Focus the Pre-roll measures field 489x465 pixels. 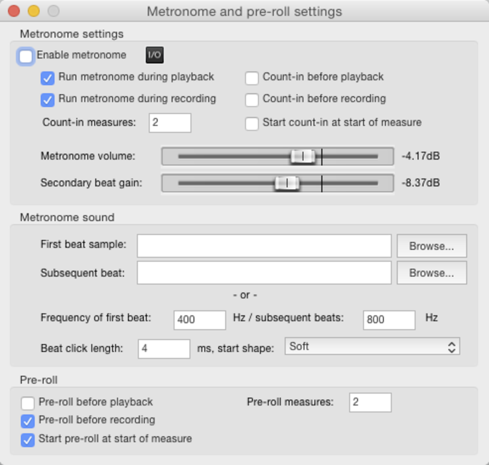(x=370, y=402)
